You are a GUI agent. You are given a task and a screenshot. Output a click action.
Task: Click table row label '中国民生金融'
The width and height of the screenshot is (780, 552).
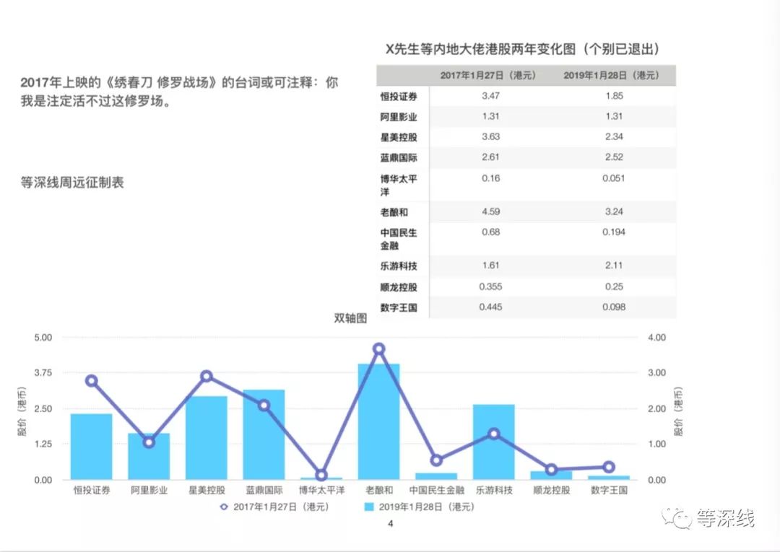pyautogui.click(x=399, y=239)
